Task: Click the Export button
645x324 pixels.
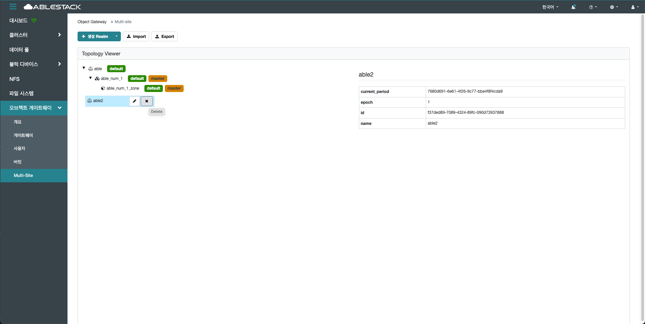Action: click(x=164, y=36)
